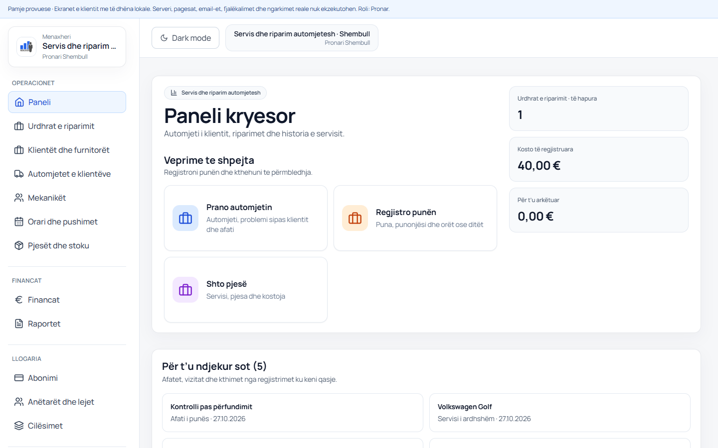718x448 pixels.
Task: Click the Urdhrat e riparimit briefcase icon
Action: (19, 126)
